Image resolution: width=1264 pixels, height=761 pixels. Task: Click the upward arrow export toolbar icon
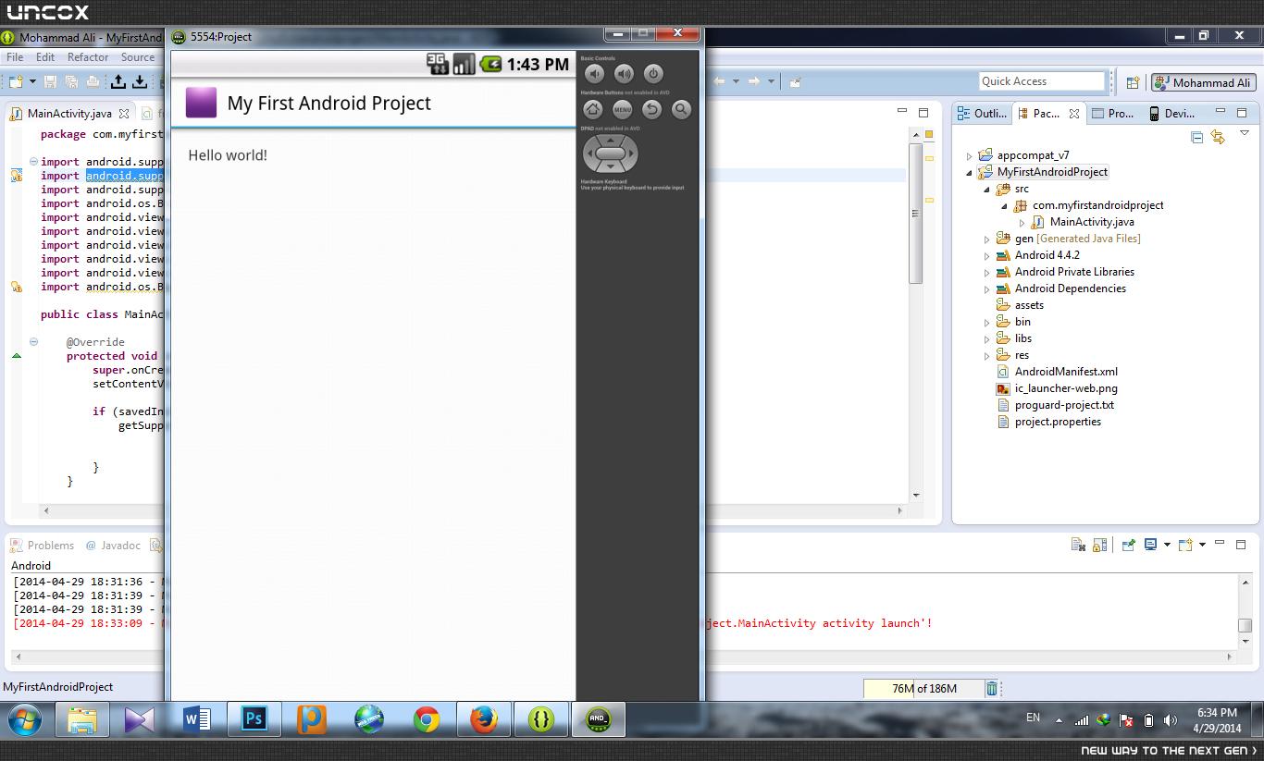coord(118,82)
